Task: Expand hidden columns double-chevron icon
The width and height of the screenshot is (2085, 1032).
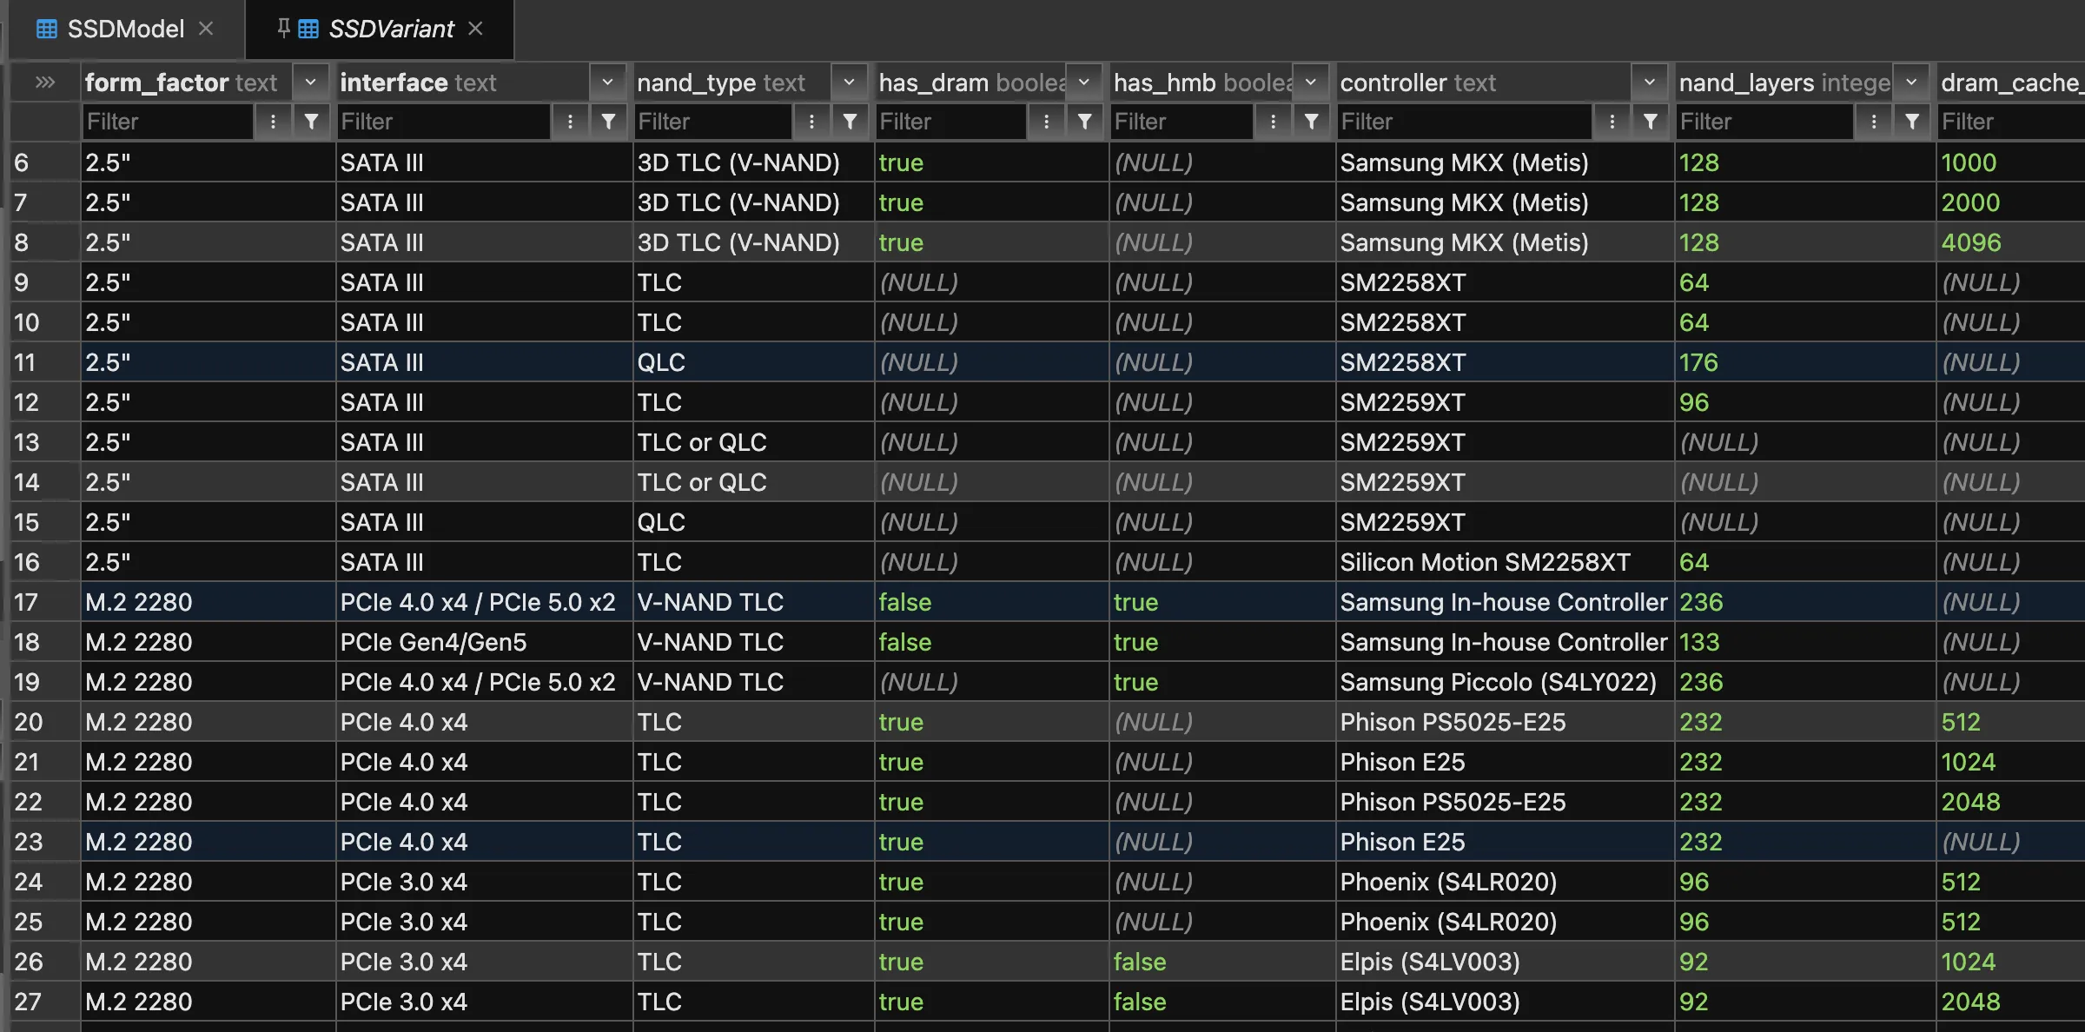Action: tap(45, 83)
